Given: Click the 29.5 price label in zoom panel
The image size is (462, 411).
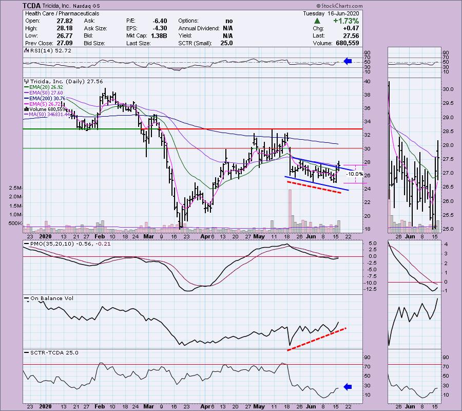Looking at the screenshot, I should (448, 103).
